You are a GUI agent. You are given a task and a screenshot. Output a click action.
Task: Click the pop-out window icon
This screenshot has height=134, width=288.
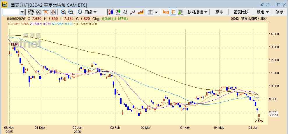(268, 5)
